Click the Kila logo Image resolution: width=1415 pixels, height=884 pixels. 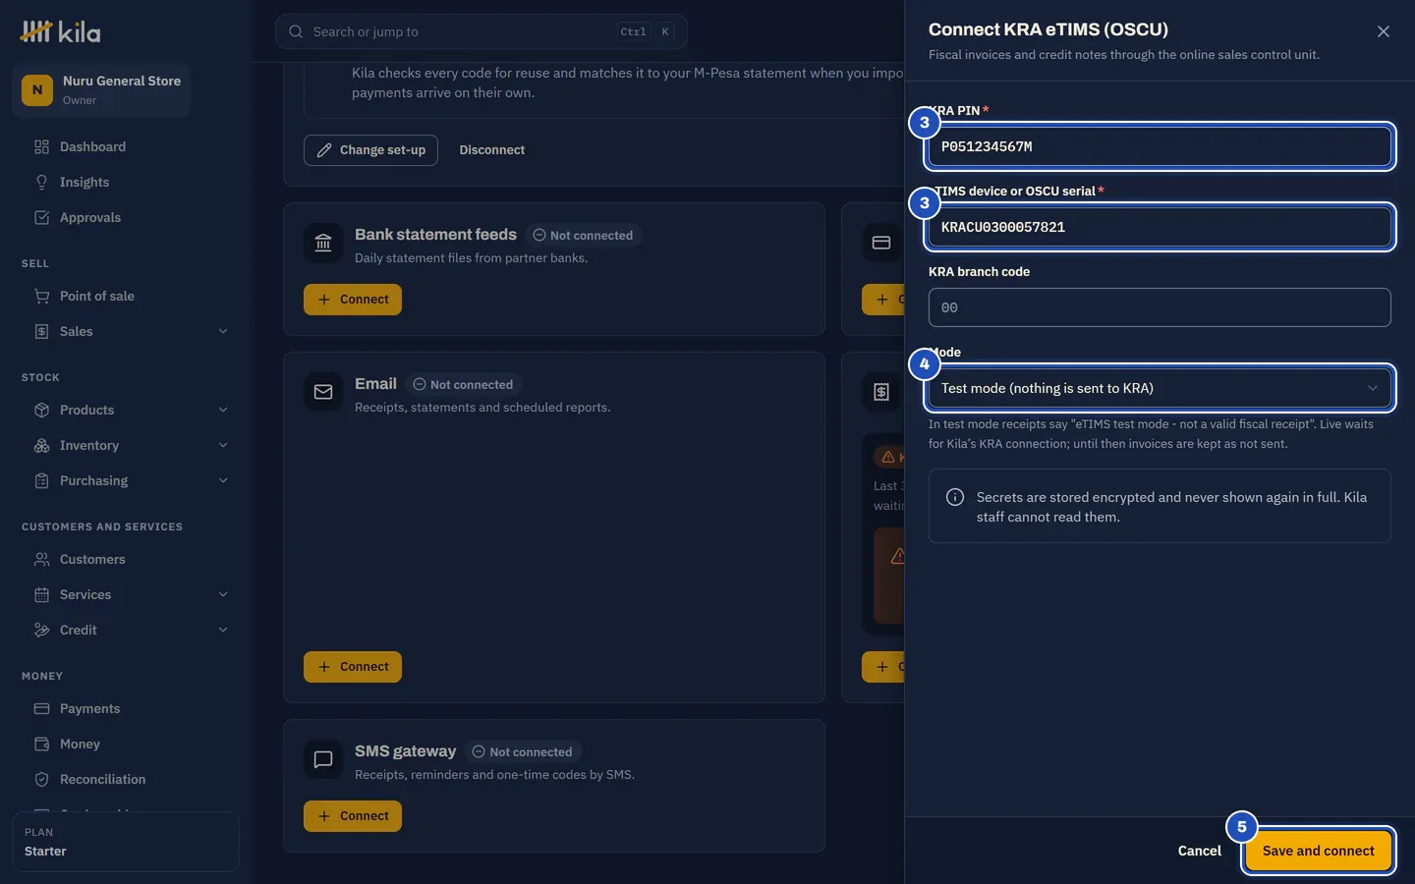pyautogui.click(x=61, y=31)
